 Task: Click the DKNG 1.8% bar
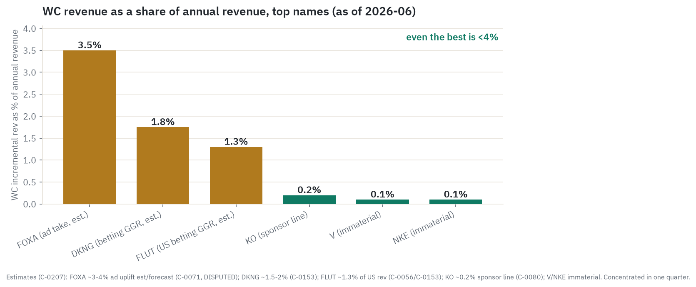point(163,165)
